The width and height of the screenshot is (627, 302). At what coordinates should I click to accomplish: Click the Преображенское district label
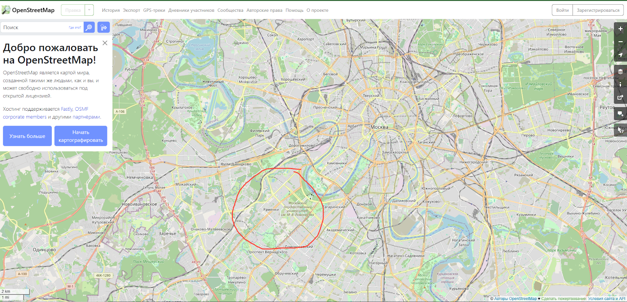469,54
